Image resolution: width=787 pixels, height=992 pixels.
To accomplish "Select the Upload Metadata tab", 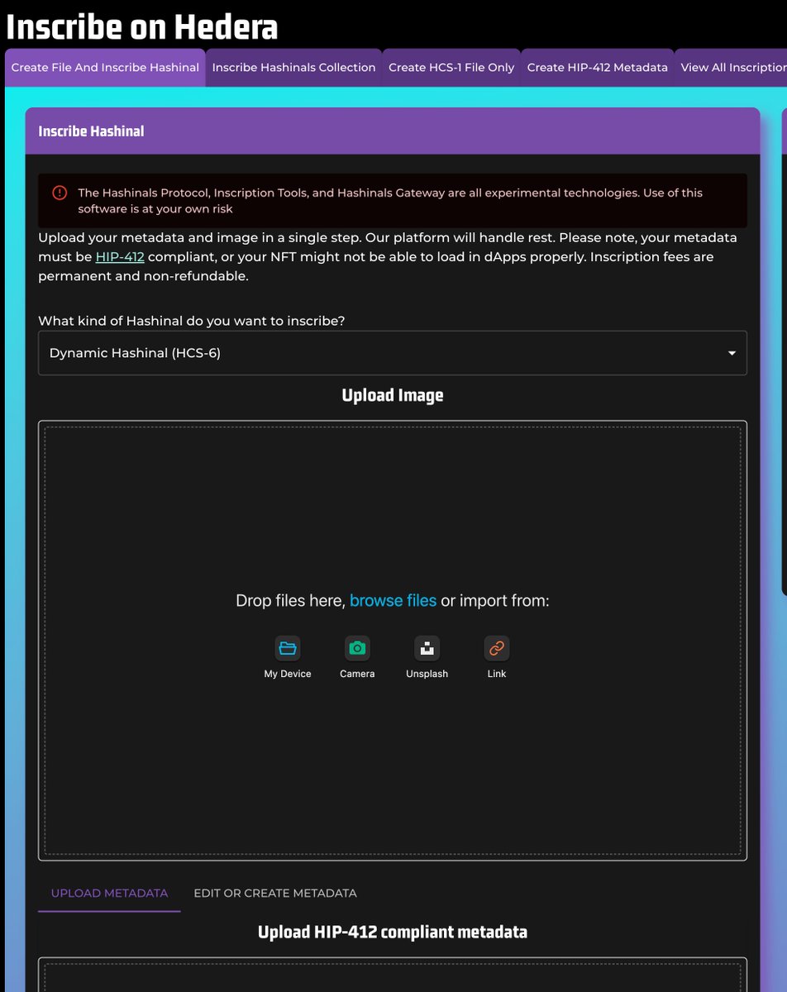I will [108, 893].
